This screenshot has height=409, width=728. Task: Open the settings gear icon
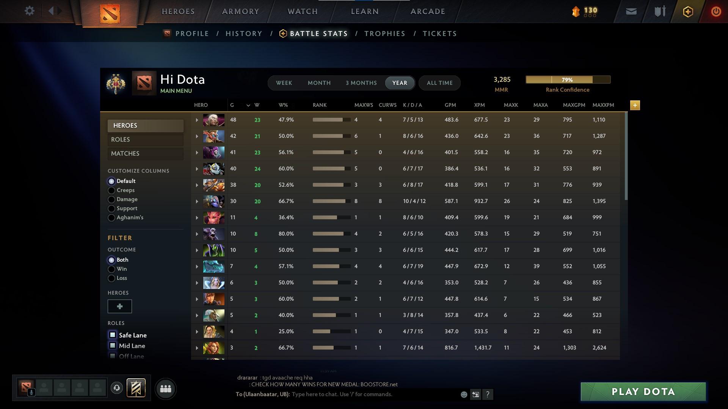[x=30, y=11]
